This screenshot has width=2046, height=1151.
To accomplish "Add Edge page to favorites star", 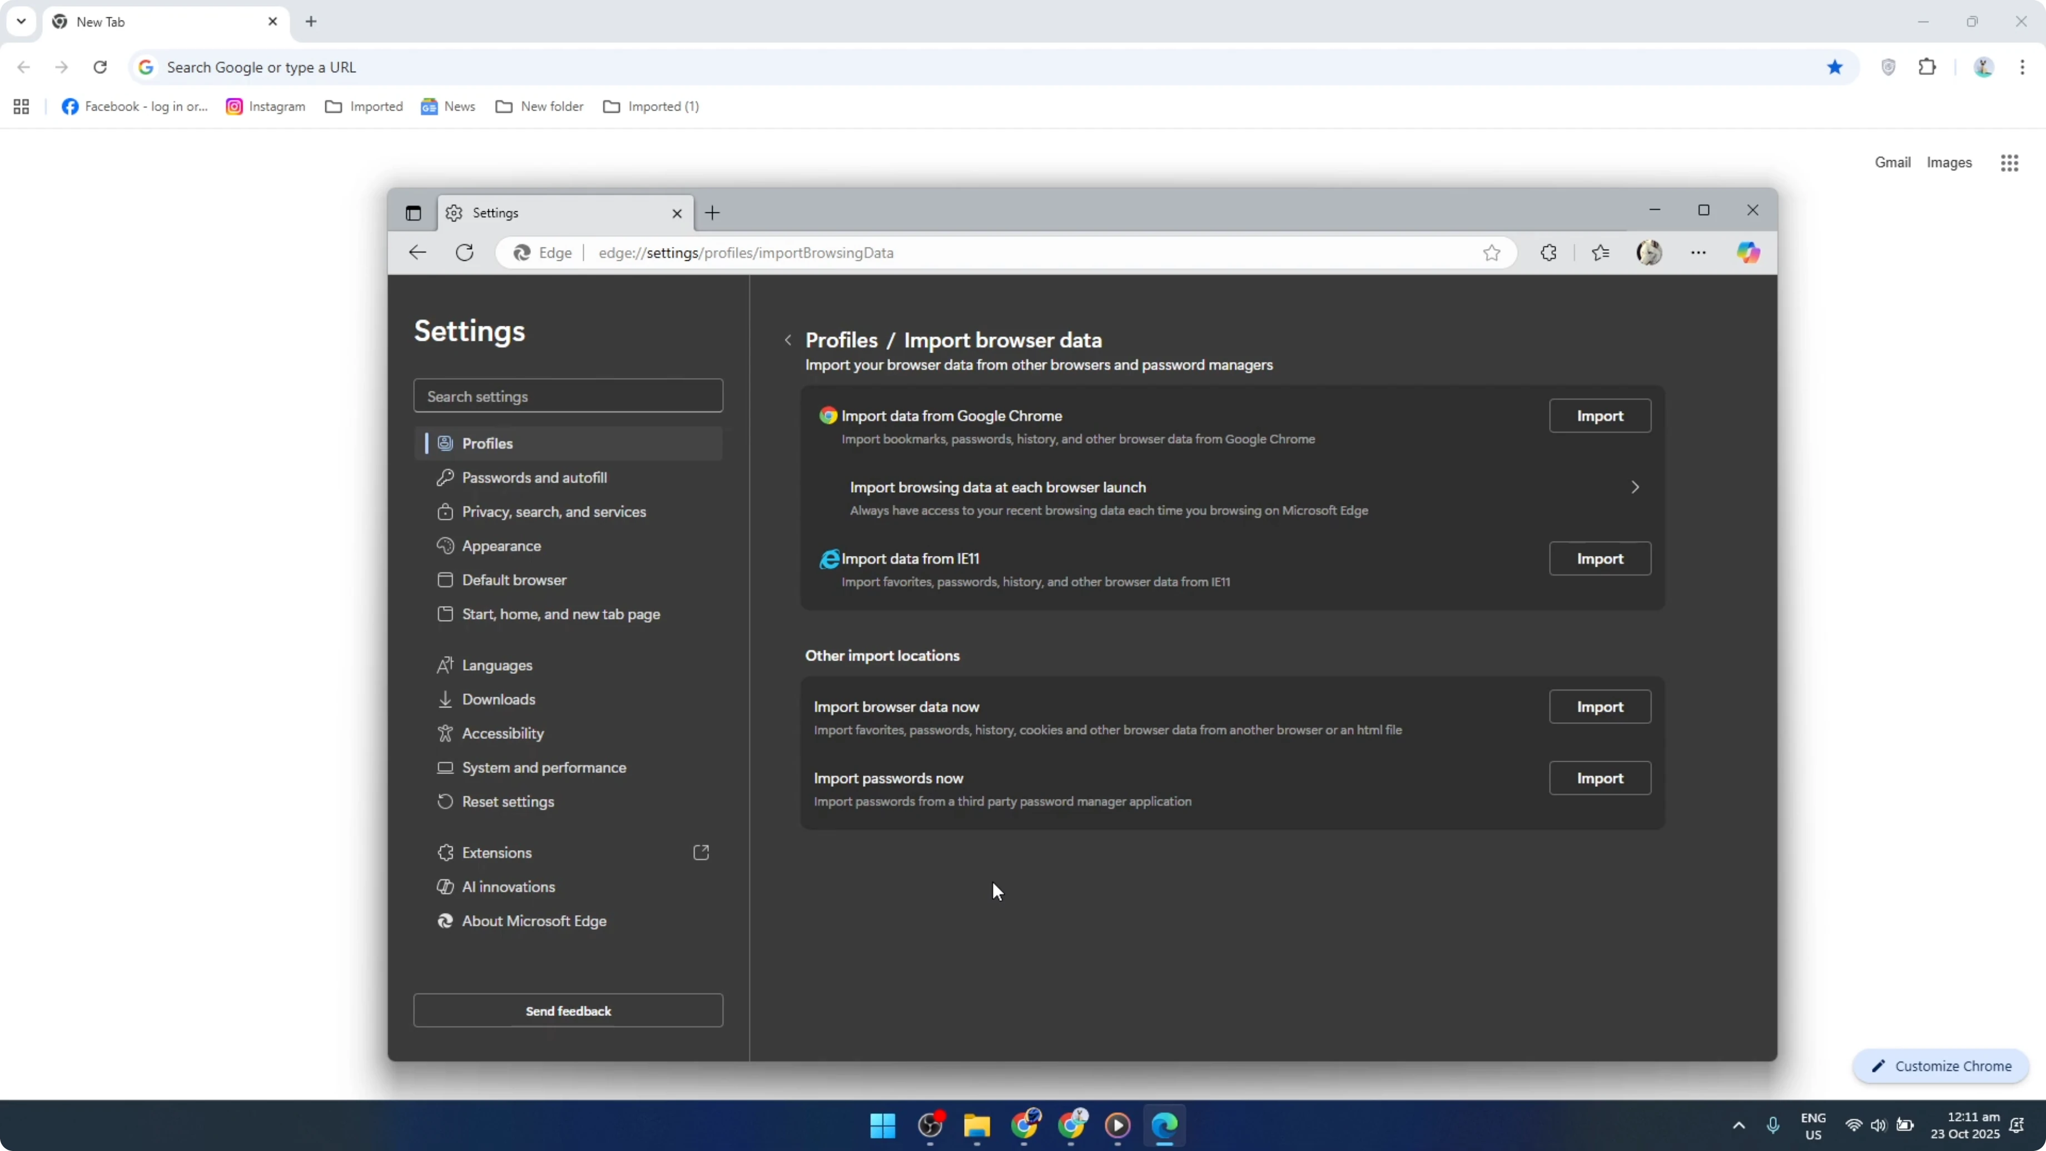I will point(1492,252).
